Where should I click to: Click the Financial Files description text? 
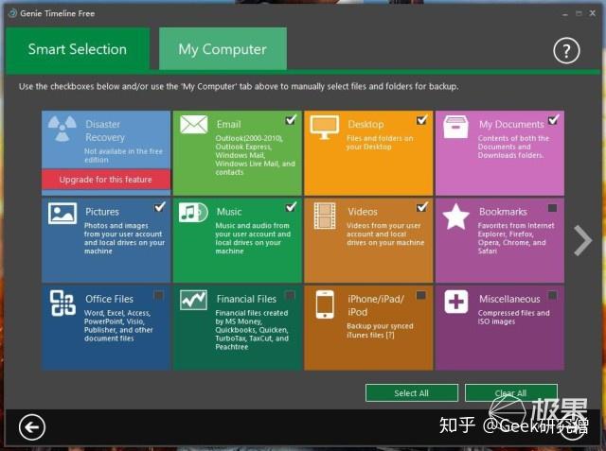252,330
